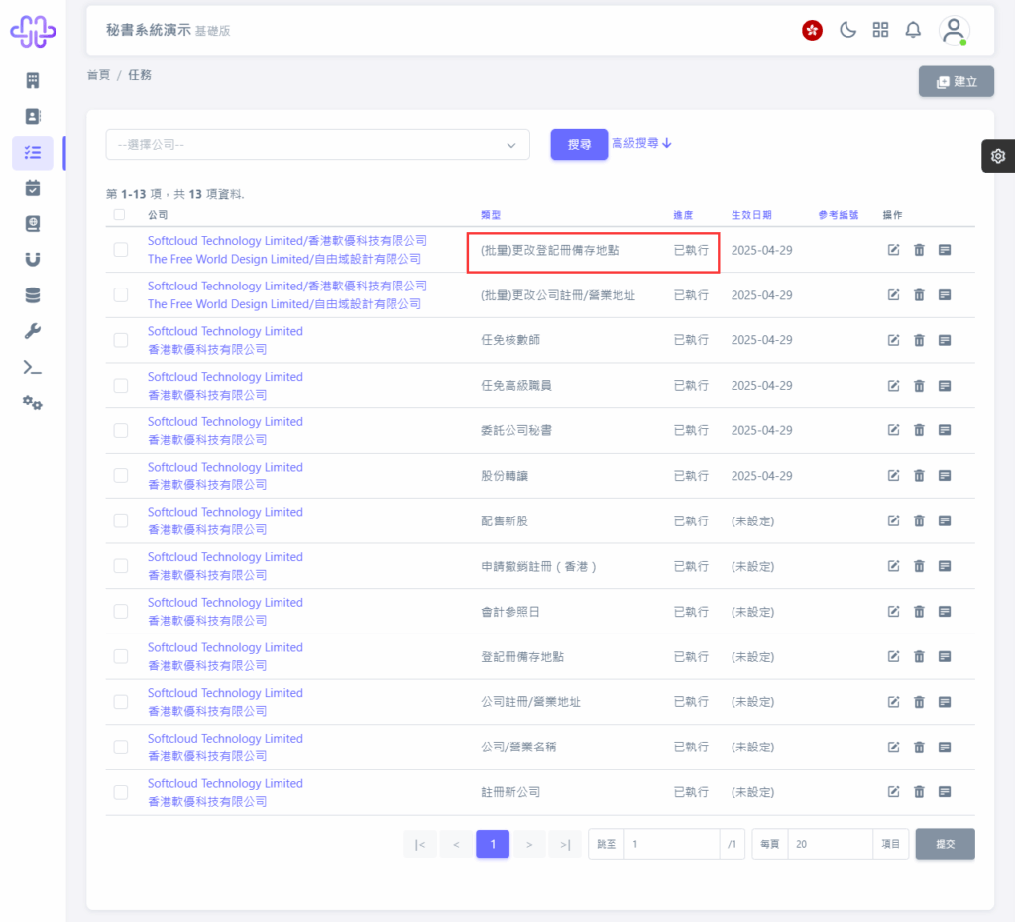Click the Hong Kong flag region icon
1015x922 pixels.
[812, 30]
